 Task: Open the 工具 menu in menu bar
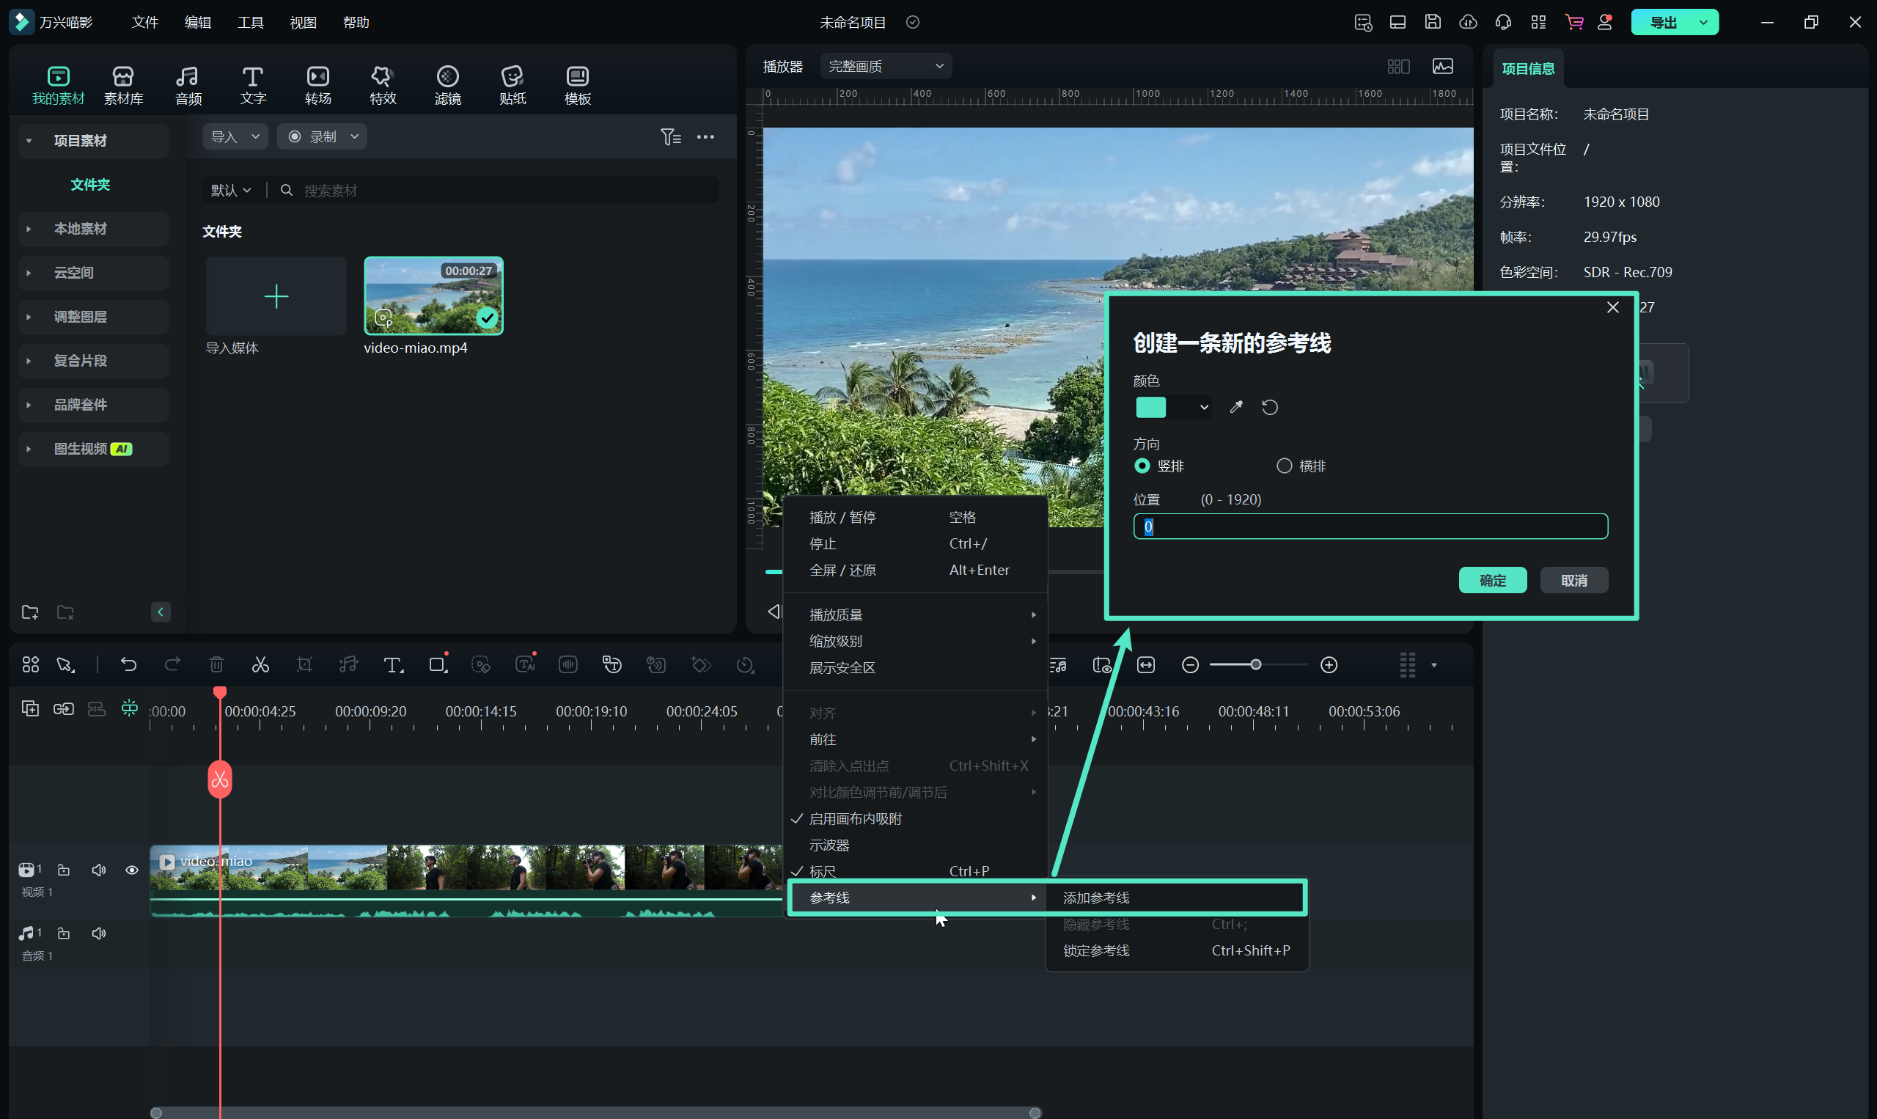click(x=250, y=22)
